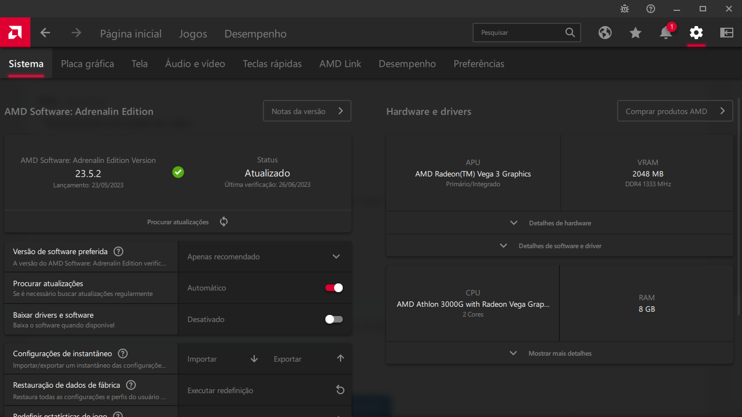Expand Mostrar mais detalhes
This screenshot has height=417, width=742.
tap(559, 353)
